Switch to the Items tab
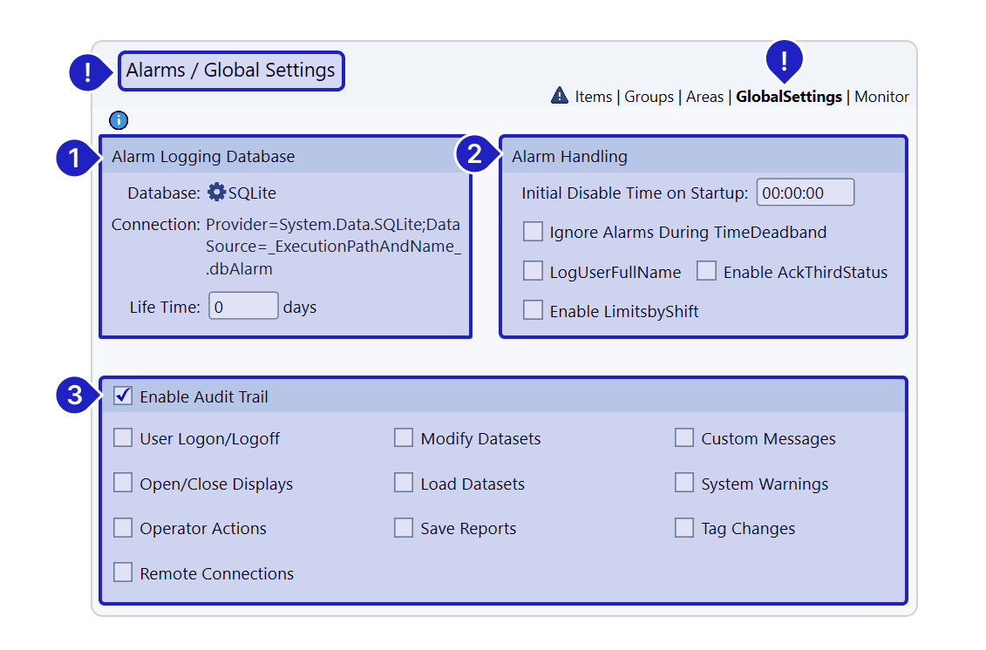 (x=593, y=97)
